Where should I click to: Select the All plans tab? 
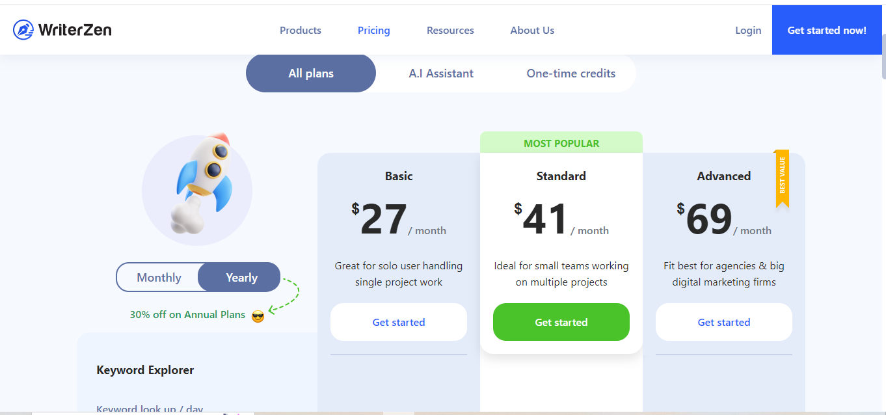[x=311, y=74]
